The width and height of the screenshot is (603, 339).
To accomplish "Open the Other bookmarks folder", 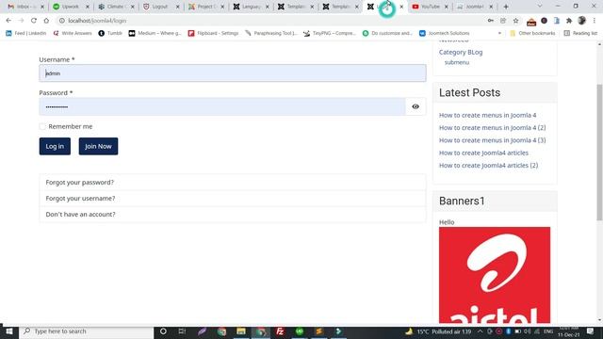I will [x=532, y=33].
